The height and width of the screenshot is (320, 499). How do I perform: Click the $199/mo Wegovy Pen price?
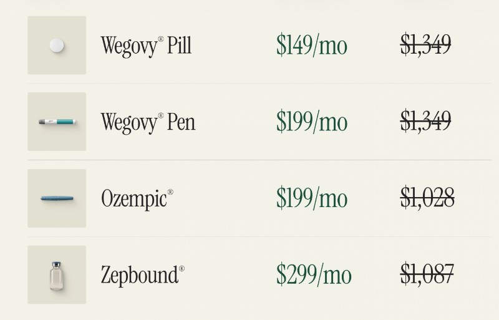(312, 122)
